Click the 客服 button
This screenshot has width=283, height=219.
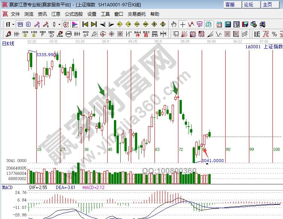pyautogui.click(x=230, y=4)
